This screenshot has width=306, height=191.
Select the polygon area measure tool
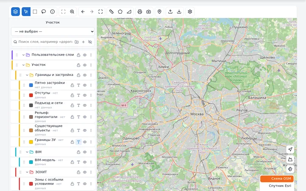pos(120,12)
